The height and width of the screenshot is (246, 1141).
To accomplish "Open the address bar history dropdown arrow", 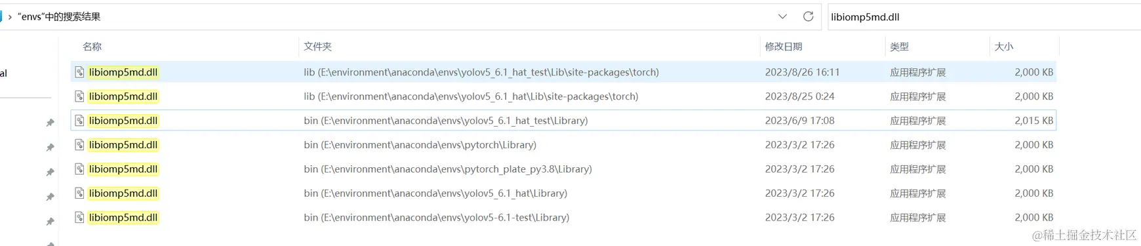I will pyautogui.click(x=782, y=16).
